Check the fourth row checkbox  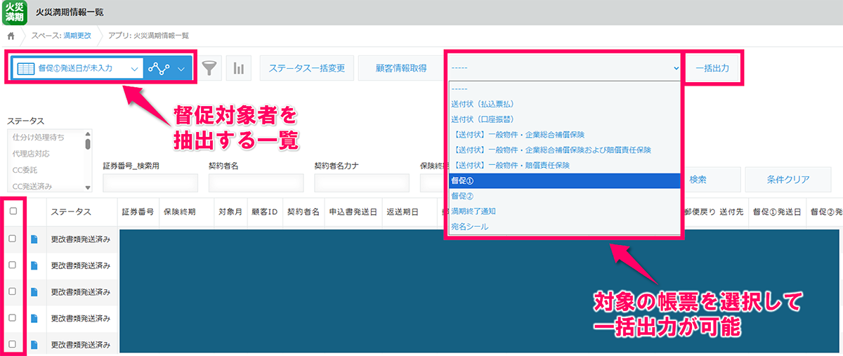(13, 317)
